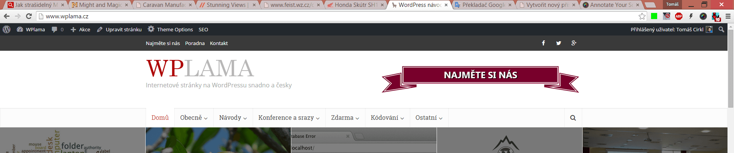Screen dimensions: 734x153
Task: Expand the Konference a srazy dropdown
Action: coord(289,118)
